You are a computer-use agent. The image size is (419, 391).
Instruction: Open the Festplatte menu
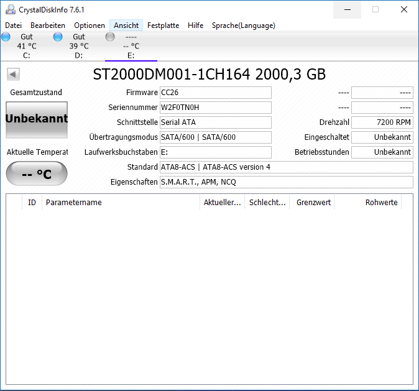[163, 25]
